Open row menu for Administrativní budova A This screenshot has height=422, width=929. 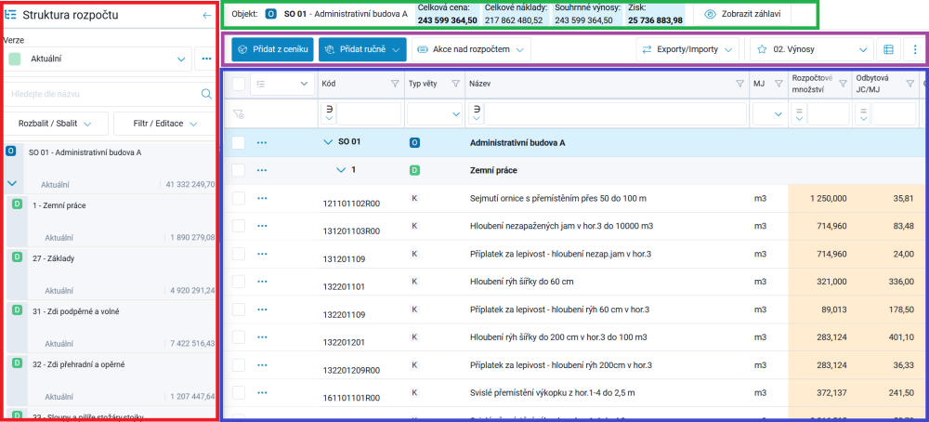tap(263, 142)
